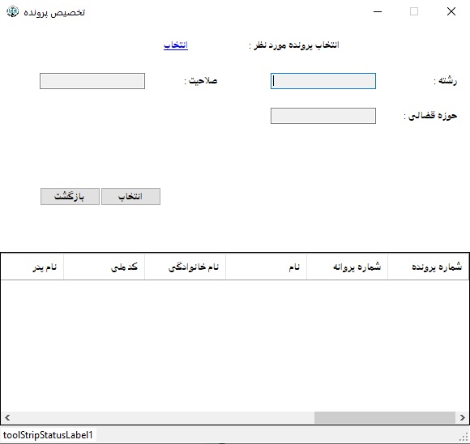This screenshot has width=470, height=444.
Task: Click the نام column header
Action: (266, 267)
